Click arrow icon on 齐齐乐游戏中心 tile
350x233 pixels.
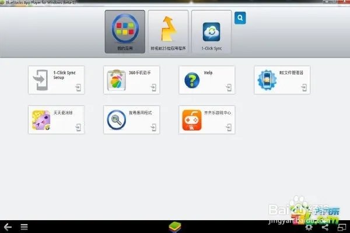[229, 128]
